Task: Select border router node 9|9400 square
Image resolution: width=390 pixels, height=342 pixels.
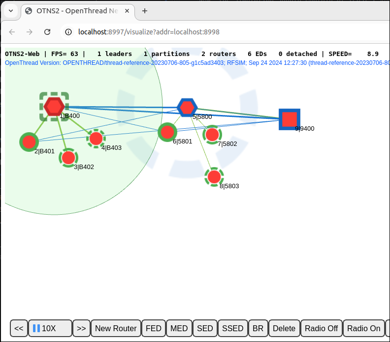Action: tap(290, 119)
